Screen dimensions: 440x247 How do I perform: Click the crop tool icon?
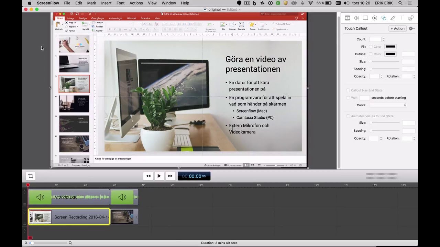click(x=31, y=176)
